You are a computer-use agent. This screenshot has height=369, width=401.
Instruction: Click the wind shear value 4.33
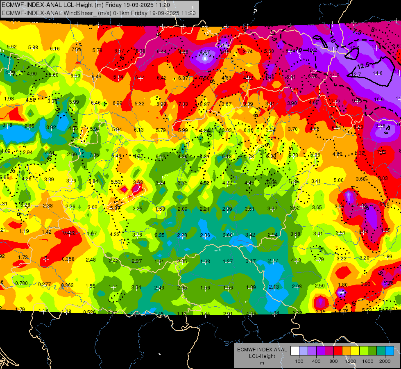tap(115, 234)
